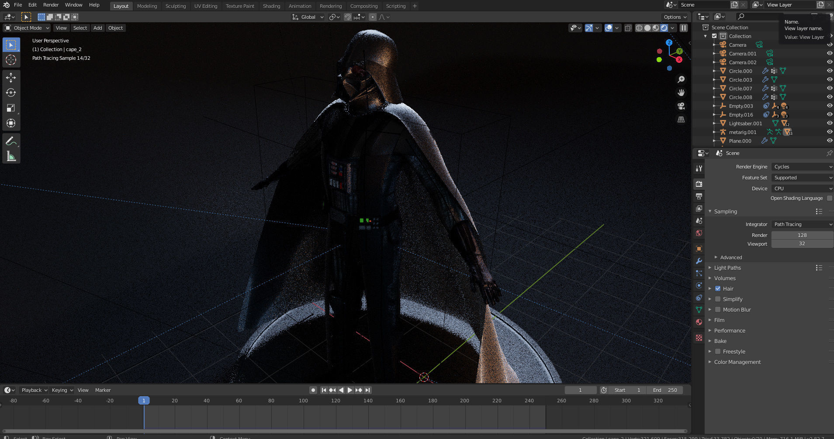The height and width of the screenshot is (439, 834).
Task: Open the Output properties tab
Action: 699,196
